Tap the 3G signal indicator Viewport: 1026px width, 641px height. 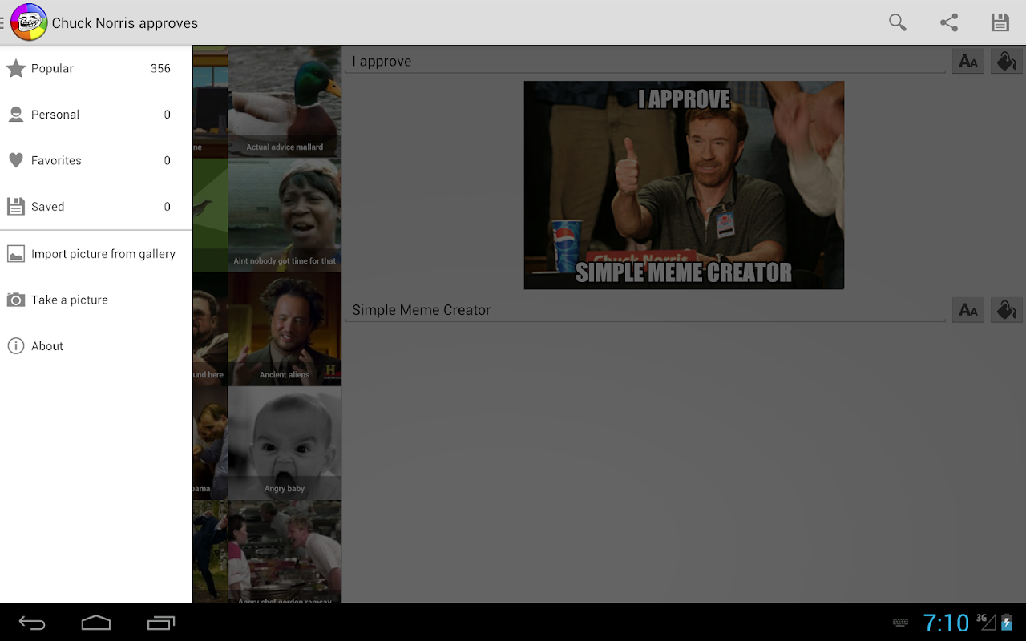coord(986,621)
